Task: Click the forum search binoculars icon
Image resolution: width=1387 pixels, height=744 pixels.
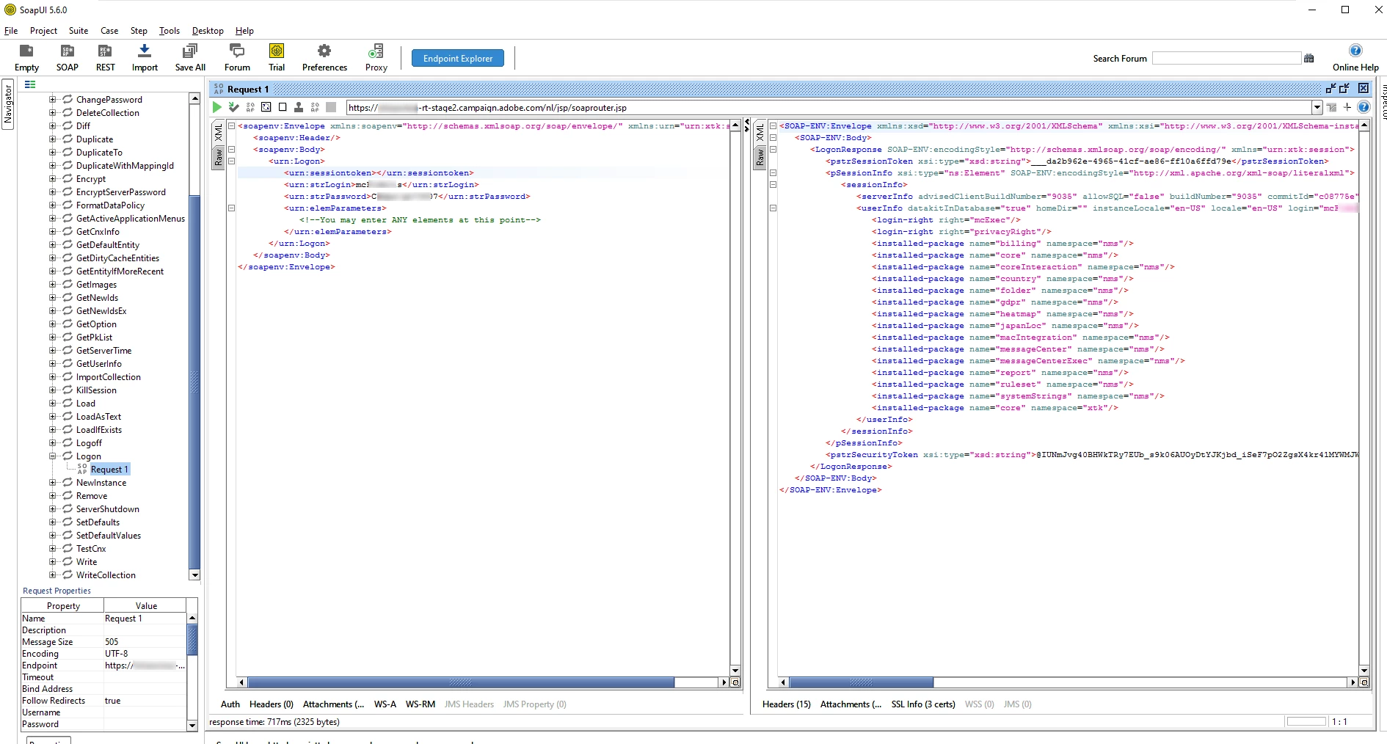Action: pos(1308,59)
